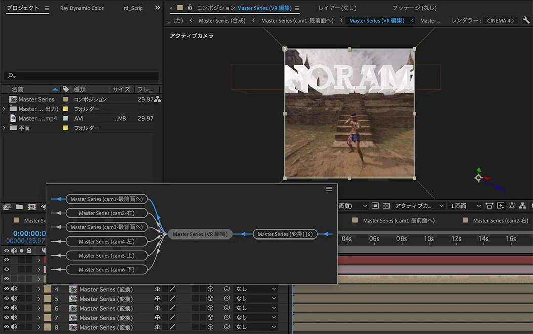Image resolution: width=533 pixels, height=334 pixels.
Task: Go to Master Series (合成) in breadcrumb
Action: coord(222,20)
